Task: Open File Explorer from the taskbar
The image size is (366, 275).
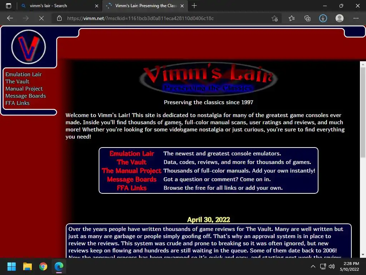Action: (x=27, y=266)
